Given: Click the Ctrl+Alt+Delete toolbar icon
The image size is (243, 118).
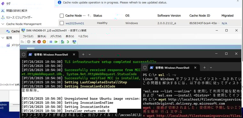Looking at the screenshot, I should point(22,42).
